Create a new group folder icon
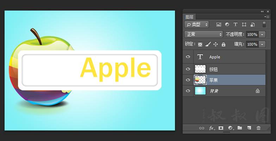This screenshot has width=276, height=141. coord(239,128)
